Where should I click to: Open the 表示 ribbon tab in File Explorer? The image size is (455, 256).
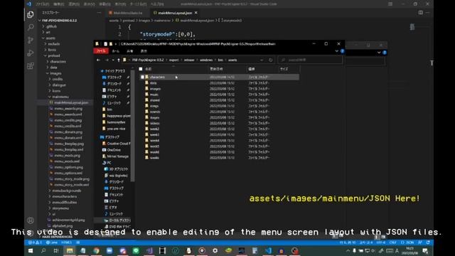[144, 51]
